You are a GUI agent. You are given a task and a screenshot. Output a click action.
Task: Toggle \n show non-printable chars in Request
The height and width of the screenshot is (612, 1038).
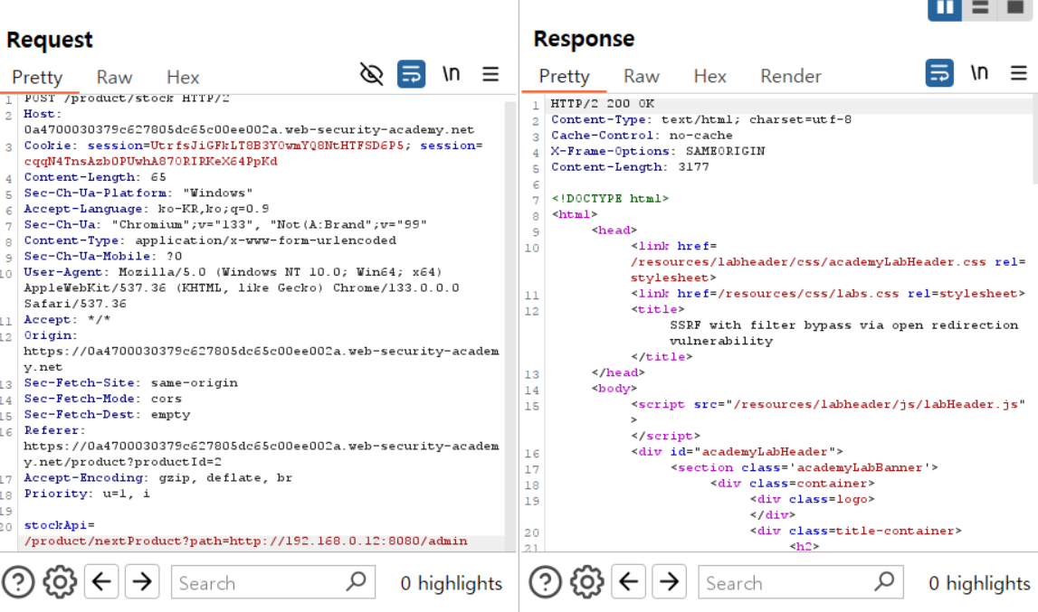pyautogui.click(x=451, y=74)
